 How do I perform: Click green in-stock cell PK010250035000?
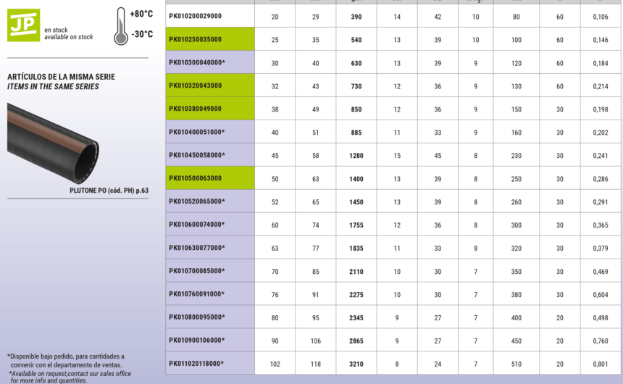pos(195,39)
